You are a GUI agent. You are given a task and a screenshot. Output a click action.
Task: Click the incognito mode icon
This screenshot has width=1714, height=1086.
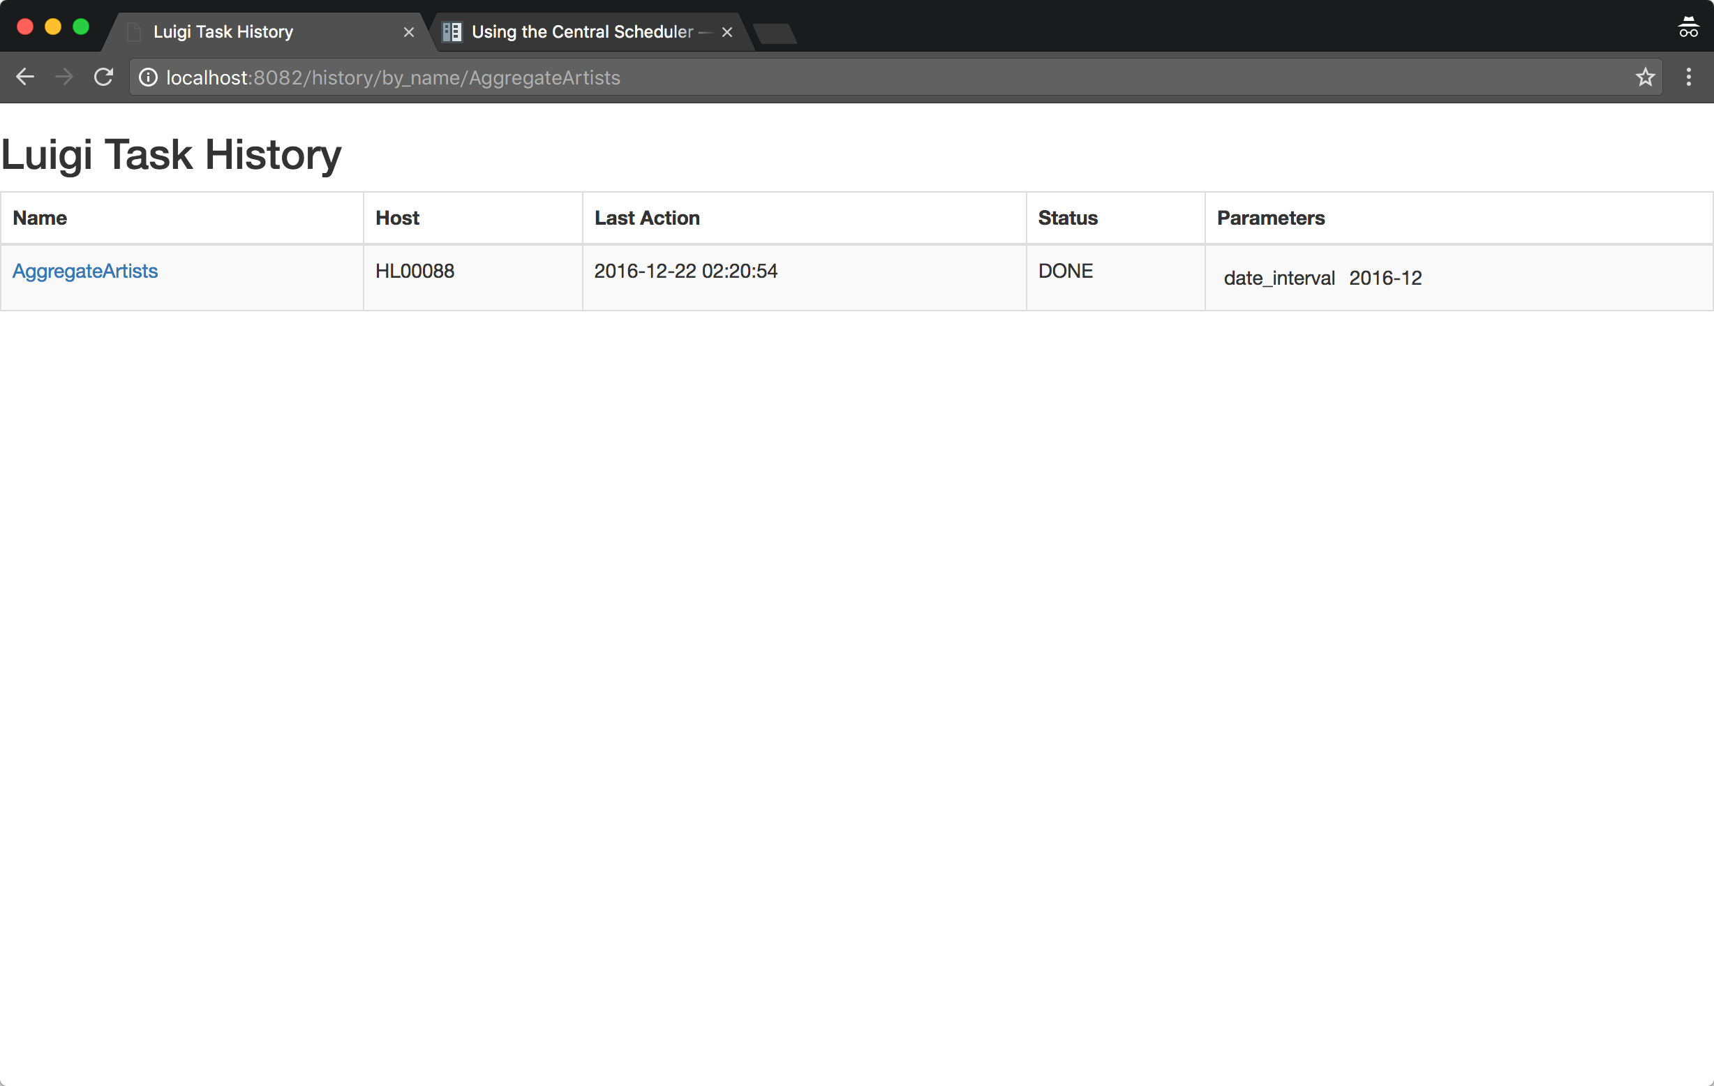tap(1687, 27)
